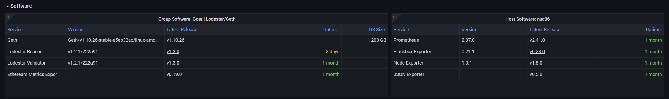
Task: Open JSON Exporter v0.5.0 release link
Action: tap(536, 74)
